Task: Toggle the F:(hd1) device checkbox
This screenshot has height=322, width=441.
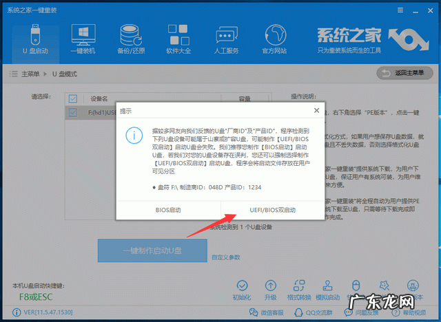Action: tap(73, 113)
